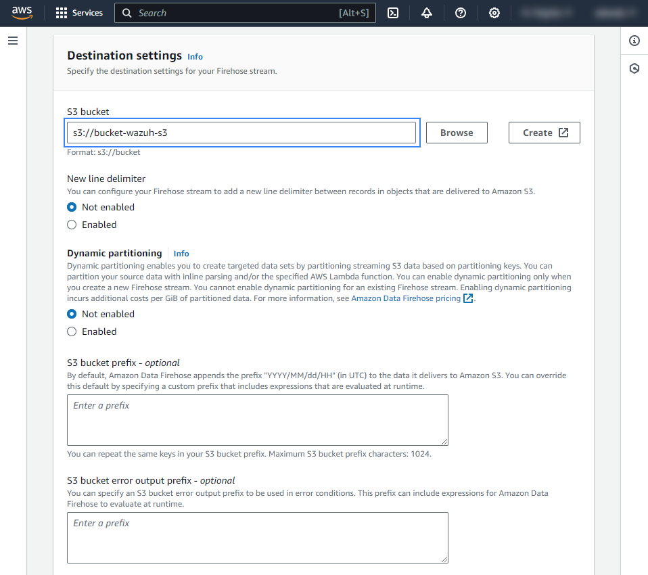Launch the CloudShell terminal icon
The width and height of the screenshot is (648, 575).
(x=393, y=13)
